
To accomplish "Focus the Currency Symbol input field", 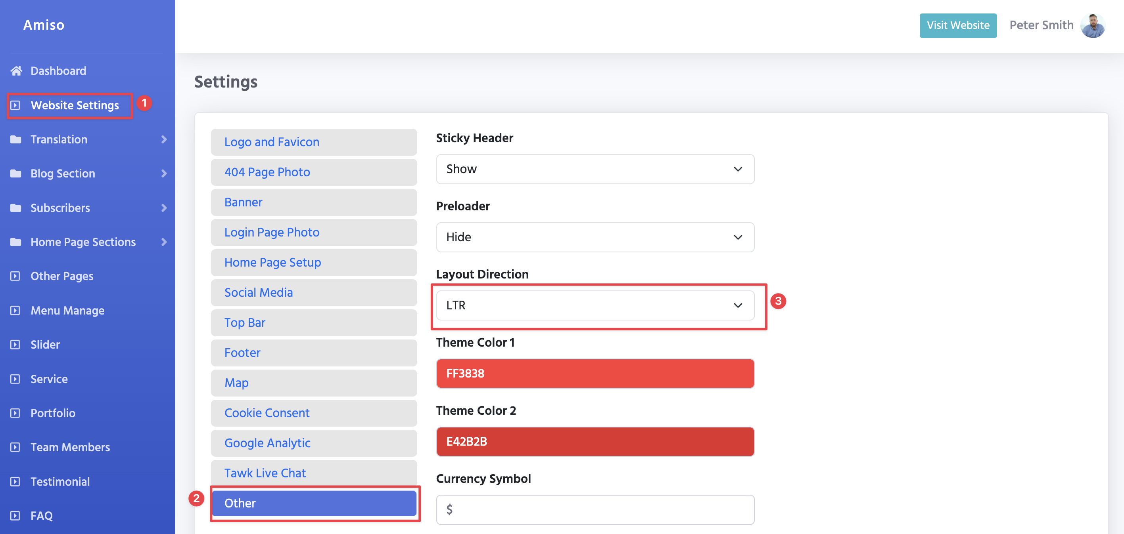I will (595, 509).
